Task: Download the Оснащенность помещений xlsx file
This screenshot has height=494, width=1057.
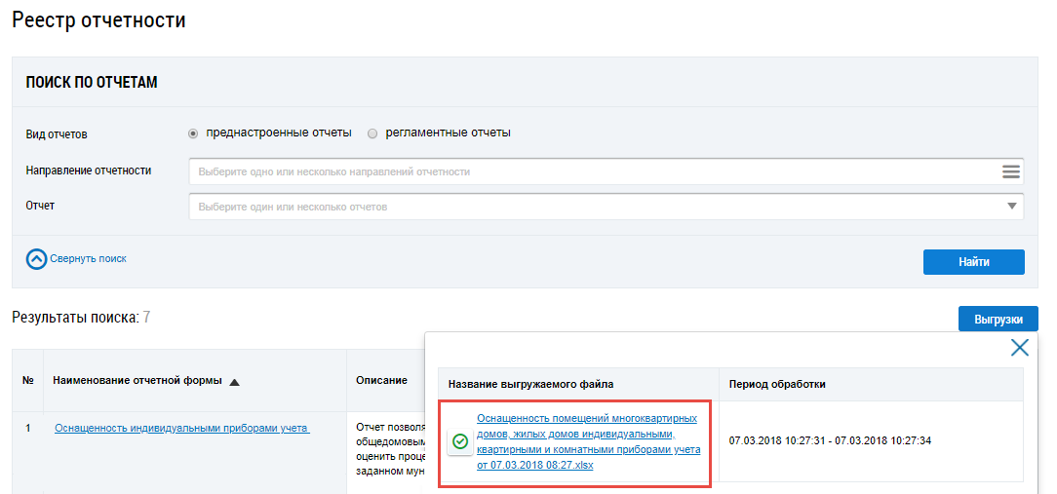Action: pos(588,441)
